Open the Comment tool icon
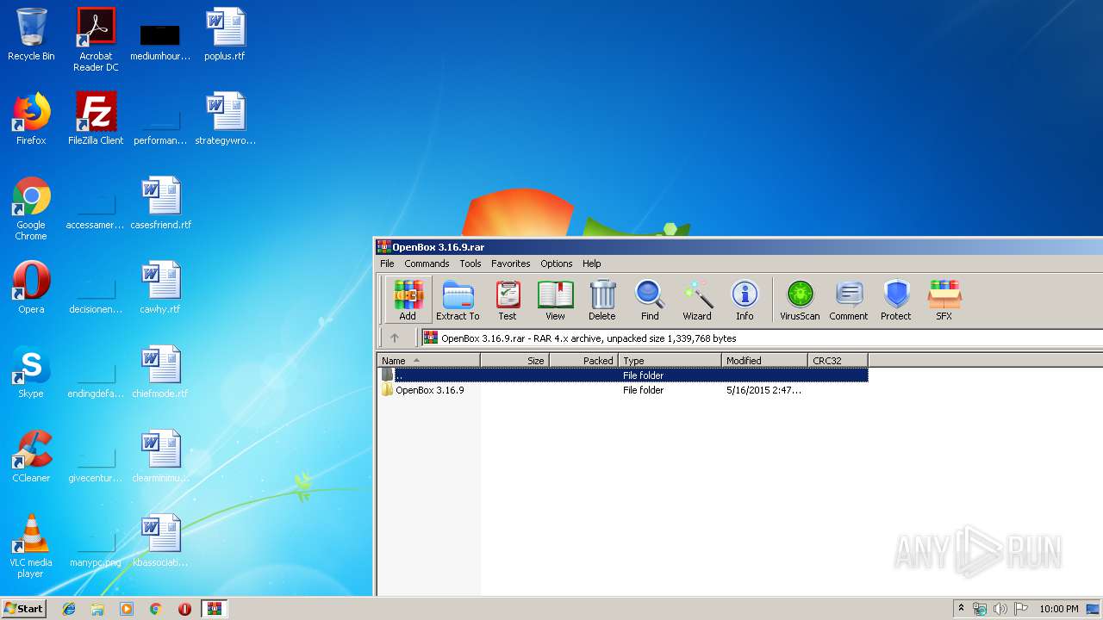Screen dimensions: 1103x620 (x=849, y=300)
